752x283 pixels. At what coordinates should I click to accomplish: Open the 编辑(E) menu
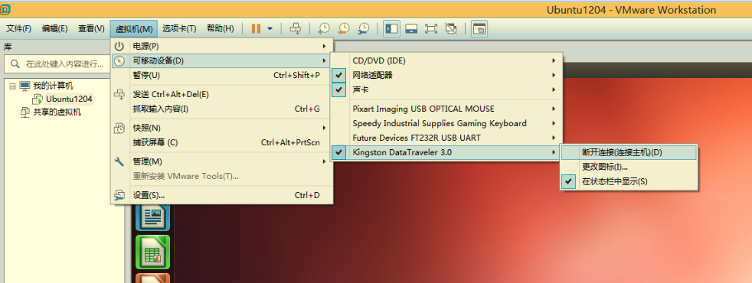(x=54, y=29)
